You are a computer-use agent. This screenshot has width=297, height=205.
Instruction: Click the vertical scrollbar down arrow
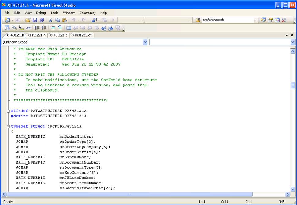[293, 189]
